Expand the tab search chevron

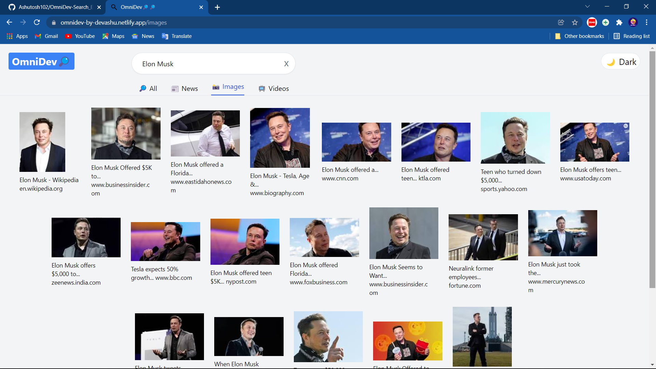tap(587, 7)
